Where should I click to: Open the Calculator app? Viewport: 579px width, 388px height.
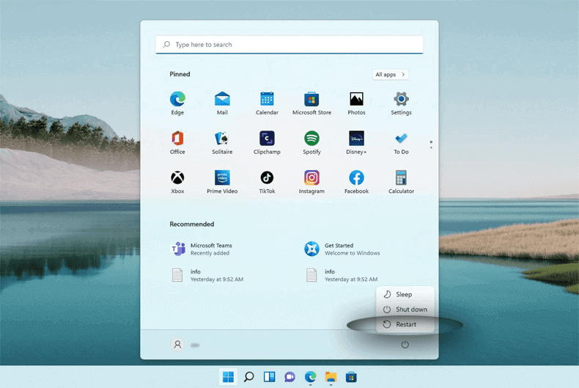401,182
